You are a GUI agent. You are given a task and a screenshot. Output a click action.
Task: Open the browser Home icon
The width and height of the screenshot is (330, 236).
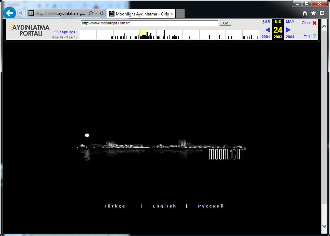click(x=305, y=13)
